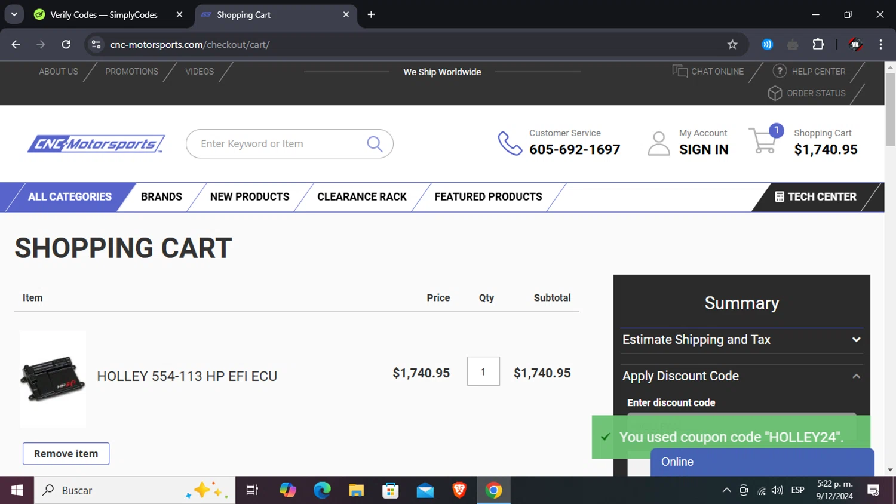The height and width of the screenshot is (504, 896).
Task: Click the 605-692-1697 phone number
Action: (x=575, y=150)
